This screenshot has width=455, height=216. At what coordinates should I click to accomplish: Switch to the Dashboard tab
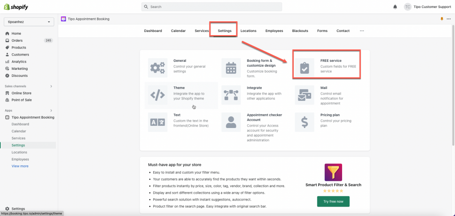click(153, 31)
